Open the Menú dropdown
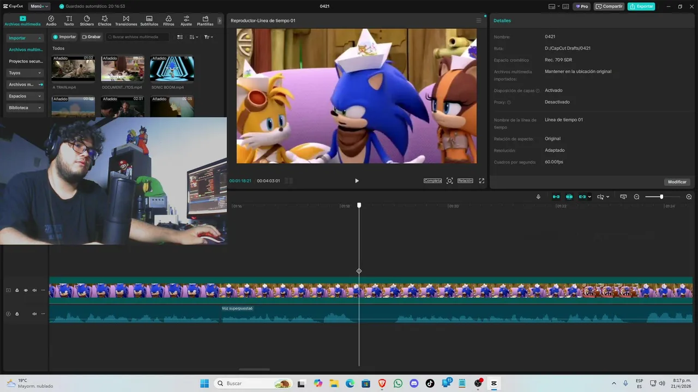The image size is (698, 392). pyautogui.click(x=39, y=6)
